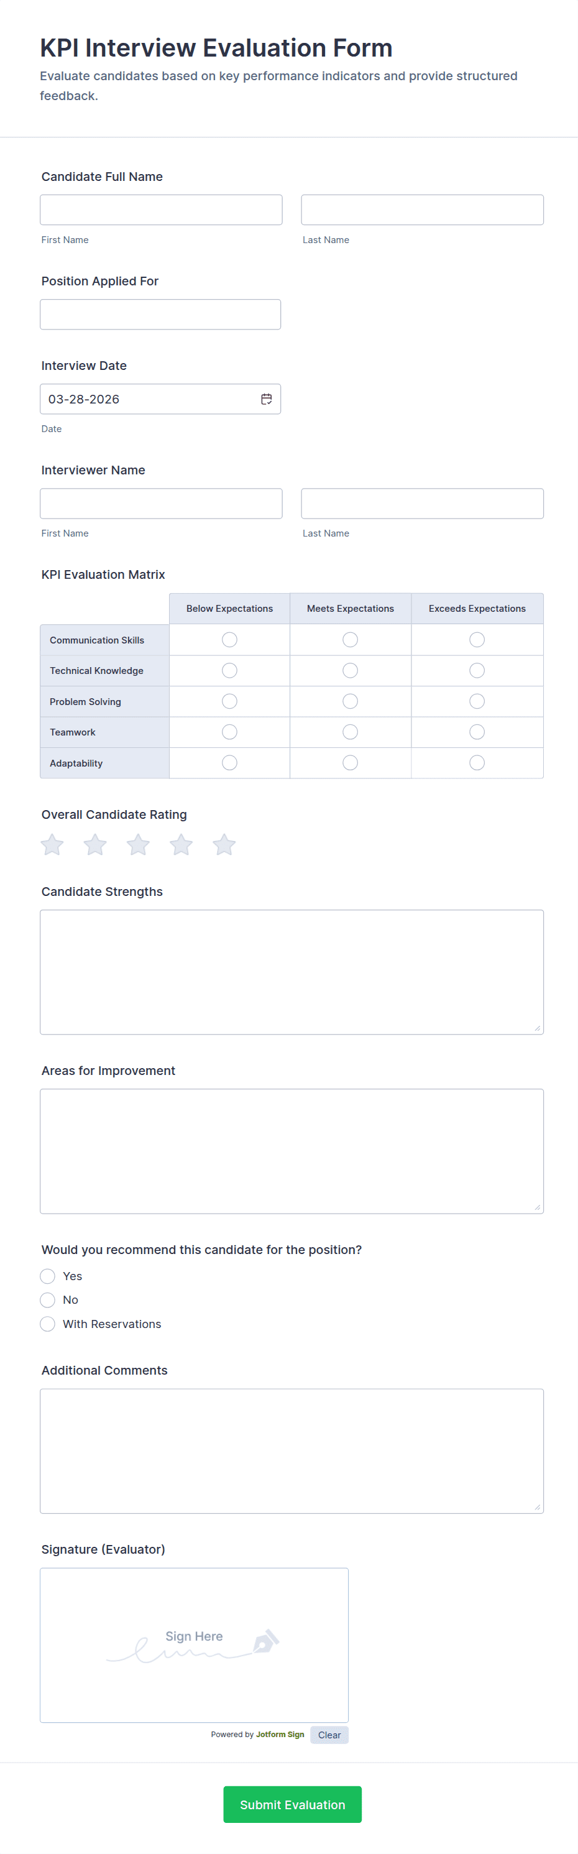Image resolution: width=578 pixels, height=1854 pixels.
Task: Choose Yes for recommending the candidate
Action: coord(47,1276)
